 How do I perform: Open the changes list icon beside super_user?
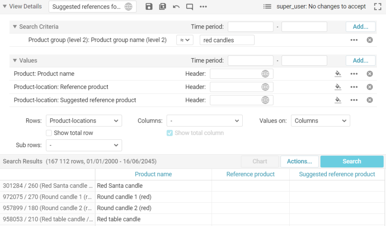[x=267, y=6]
